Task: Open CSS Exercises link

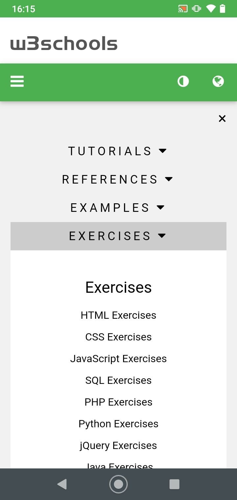Action: coord(118,337)
